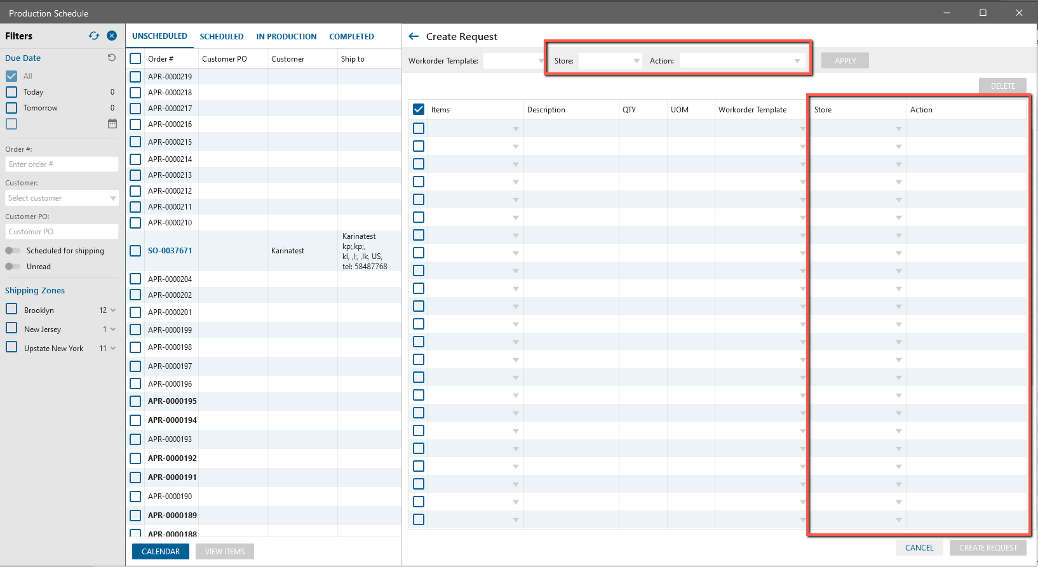1038x567 pixels.
Task: Click the CREATE REQUEST button
Action: click(988, 548)
